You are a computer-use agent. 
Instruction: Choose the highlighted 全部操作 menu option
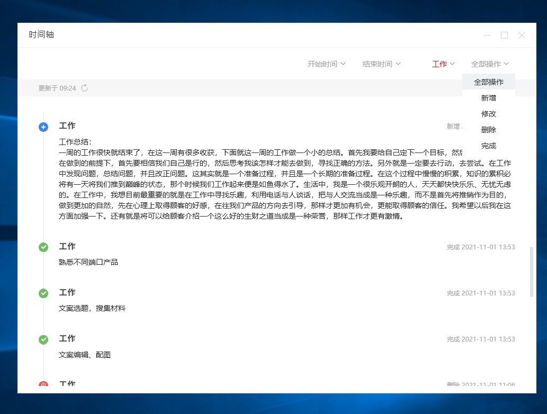click(x=487, y=82)
